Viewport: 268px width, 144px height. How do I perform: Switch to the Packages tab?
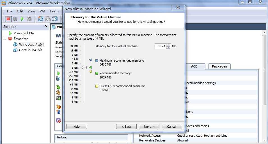click(x=219, y=66)
